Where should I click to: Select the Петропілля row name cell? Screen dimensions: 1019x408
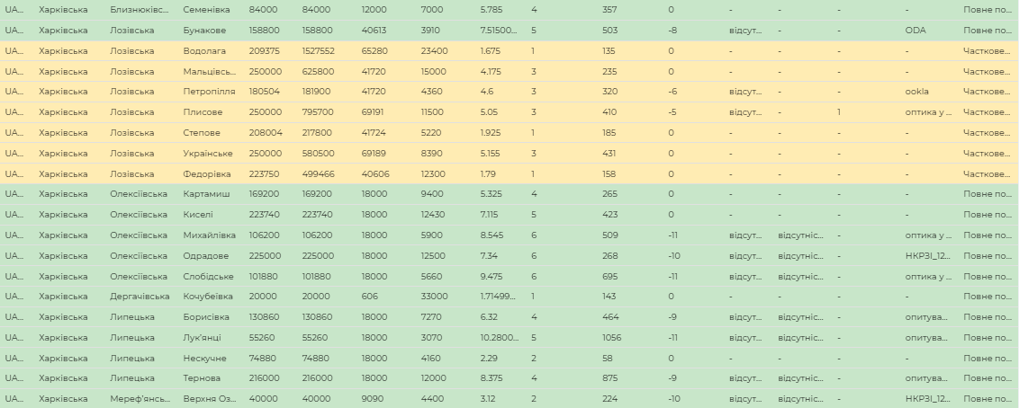[209, 92]
